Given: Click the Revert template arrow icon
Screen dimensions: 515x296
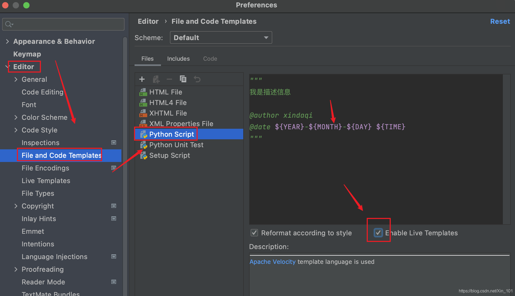Looking at the screenshot, I should click(197, 79).
